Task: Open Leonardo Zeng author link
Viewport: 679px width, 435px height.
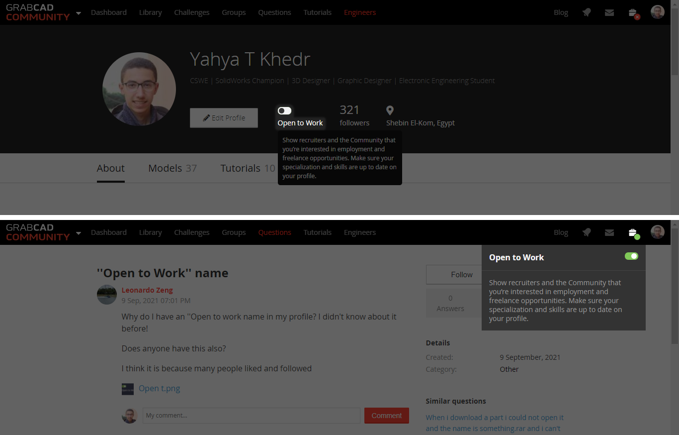Action: [147, 290]
